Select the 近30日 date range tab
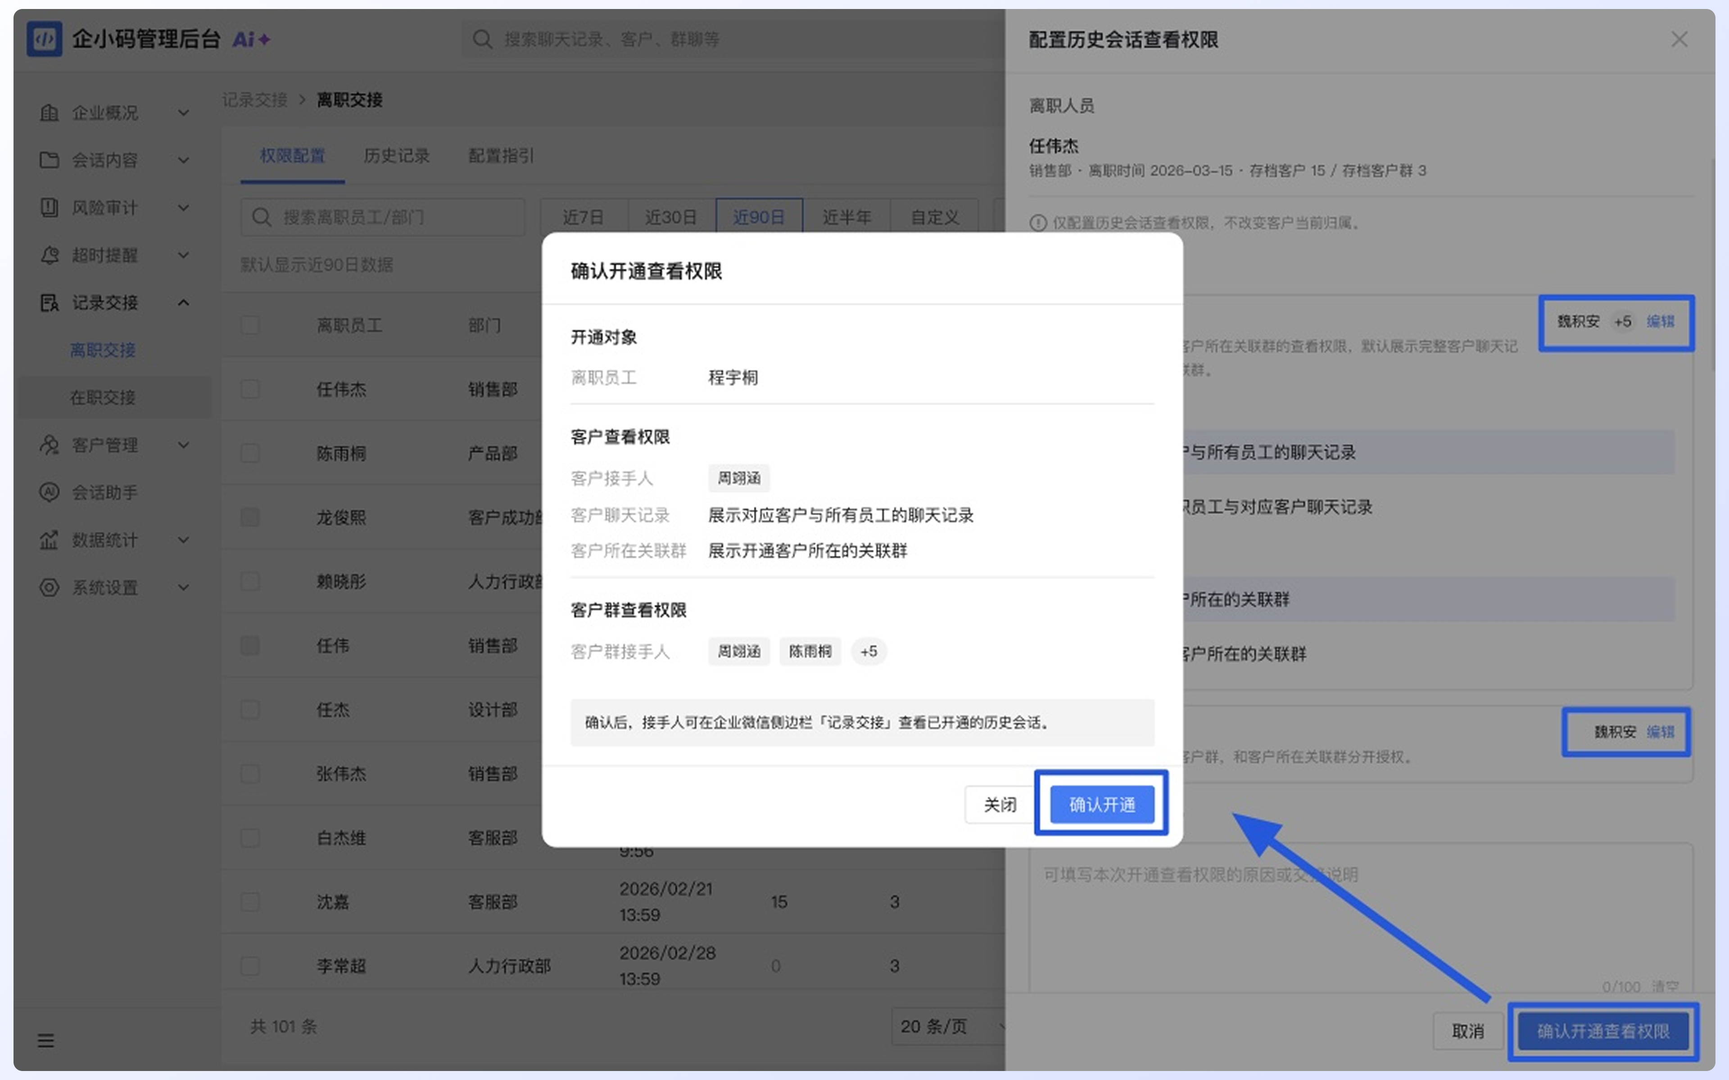Screen dimensions: 1729x1080 (x=671, y=217)
